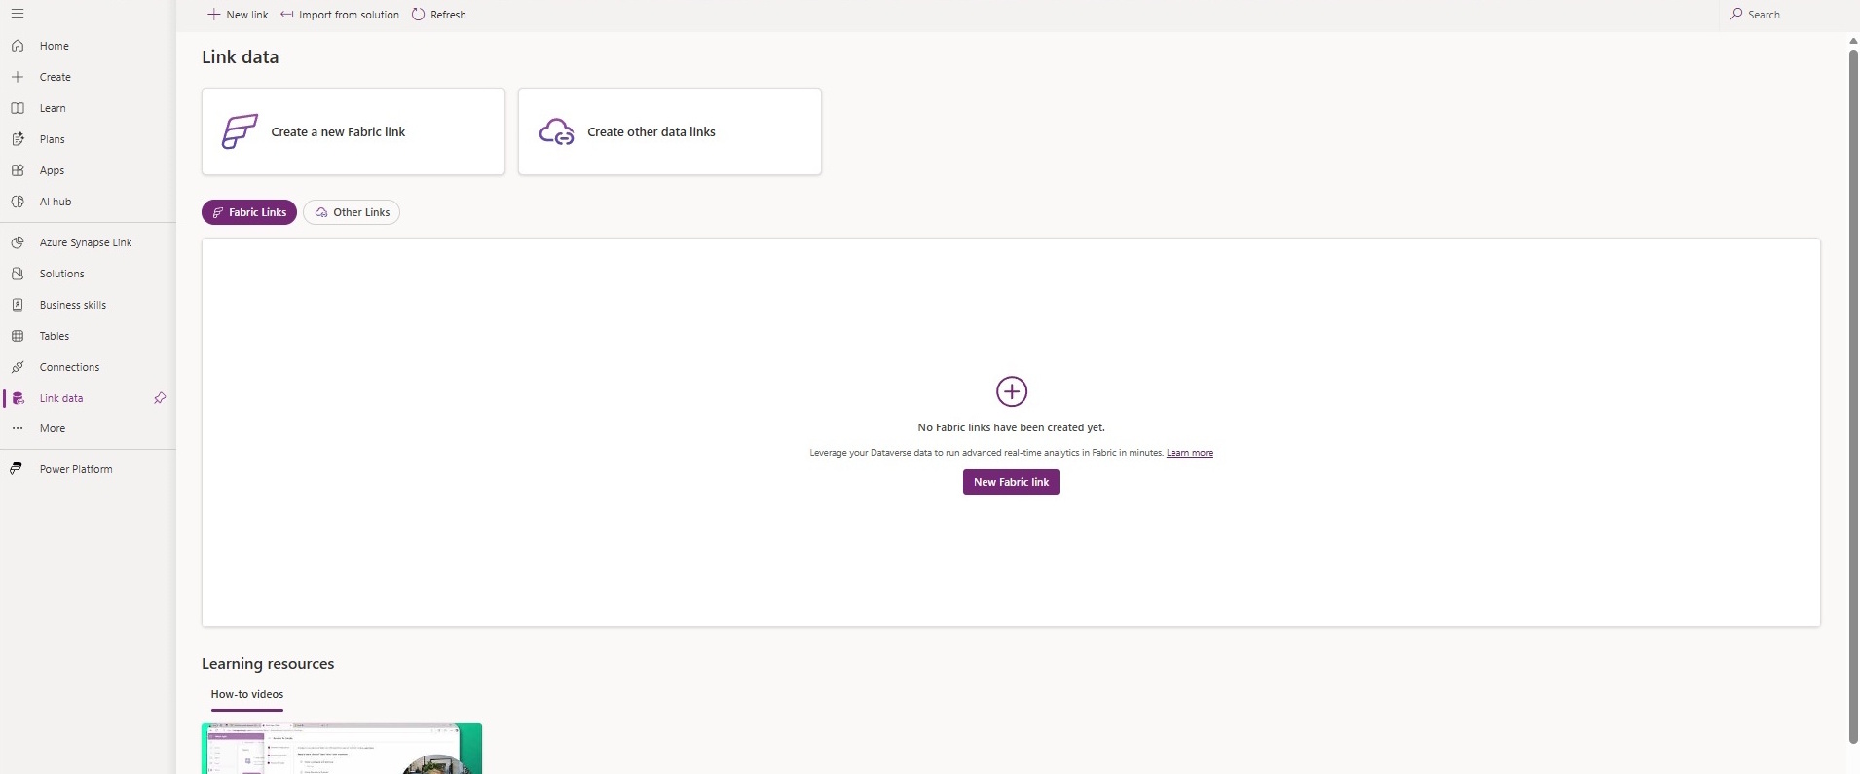The width and height of the screenshot is (1860, 774).
Task: Select the How-to videos tab
Action: tap(247, 694)
